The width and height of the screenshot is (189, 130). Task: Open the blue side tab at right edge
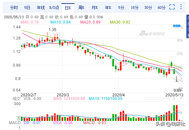(x=188, y=26)
